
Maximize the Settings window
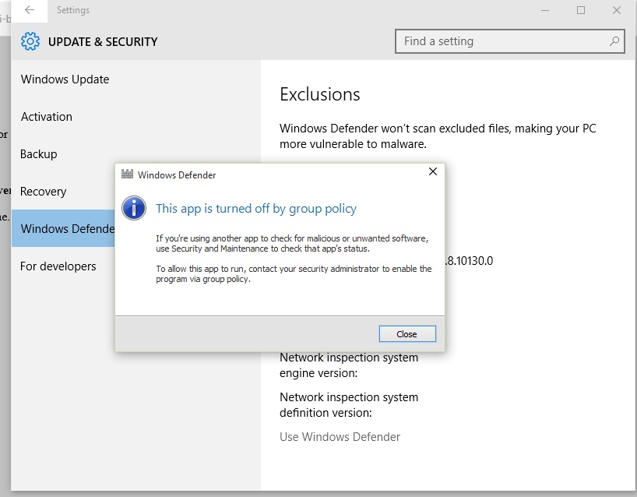[581, 10]
